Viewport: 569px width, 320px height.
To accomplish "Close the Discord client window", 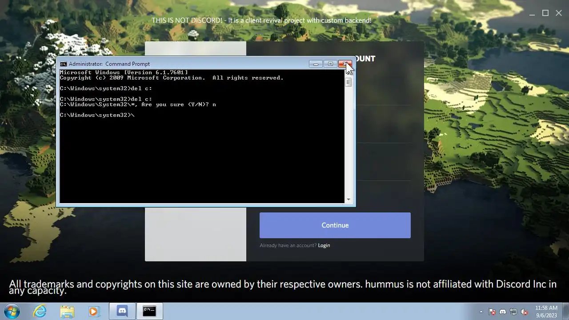I will (559, 13).
